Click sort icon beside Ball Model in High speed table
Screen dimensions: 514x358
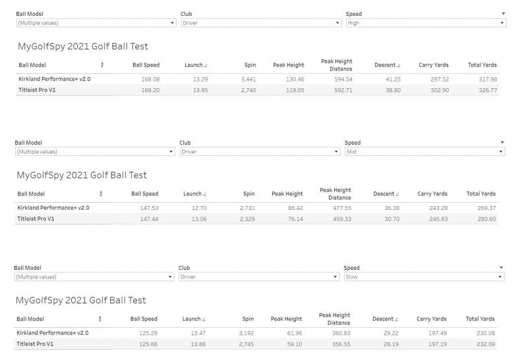[102, 65]
